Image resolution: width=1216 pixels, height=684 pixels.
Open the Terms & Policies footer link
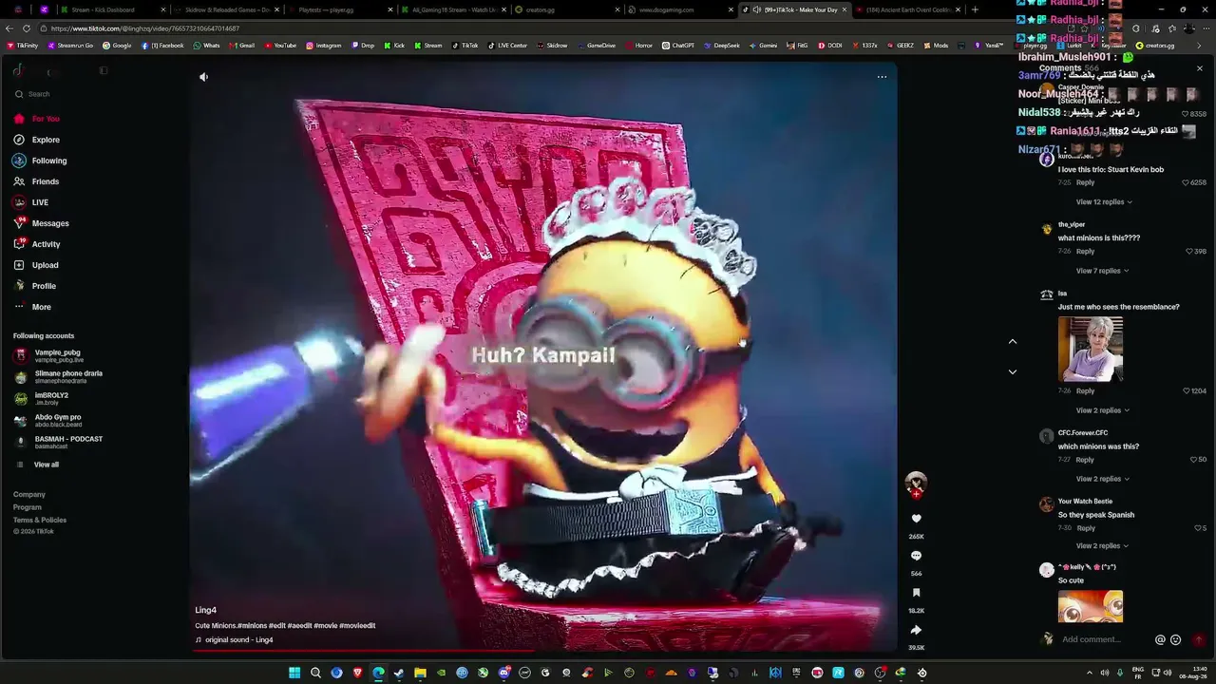point(40,520)
